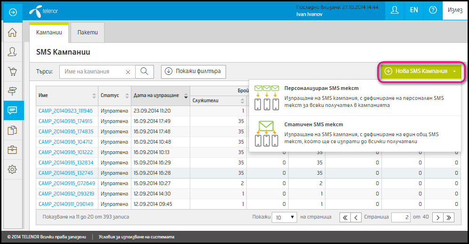Screen dimensions: 469x244
Task: Click the Ivan Ivanov user name
Action: pos(309,15)
